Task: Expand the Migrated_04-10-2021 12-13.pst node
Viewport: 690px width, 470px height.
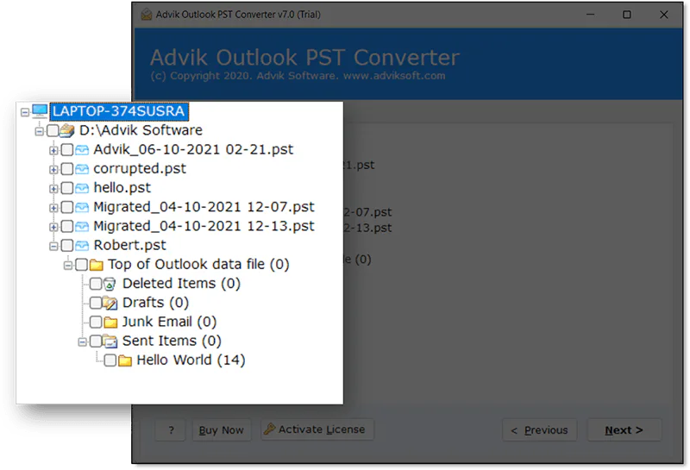Action: pos(53,227)
